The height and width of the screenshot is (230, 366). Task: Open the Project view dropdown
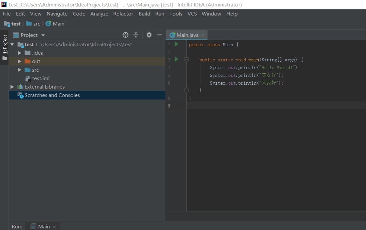[43, 35]
